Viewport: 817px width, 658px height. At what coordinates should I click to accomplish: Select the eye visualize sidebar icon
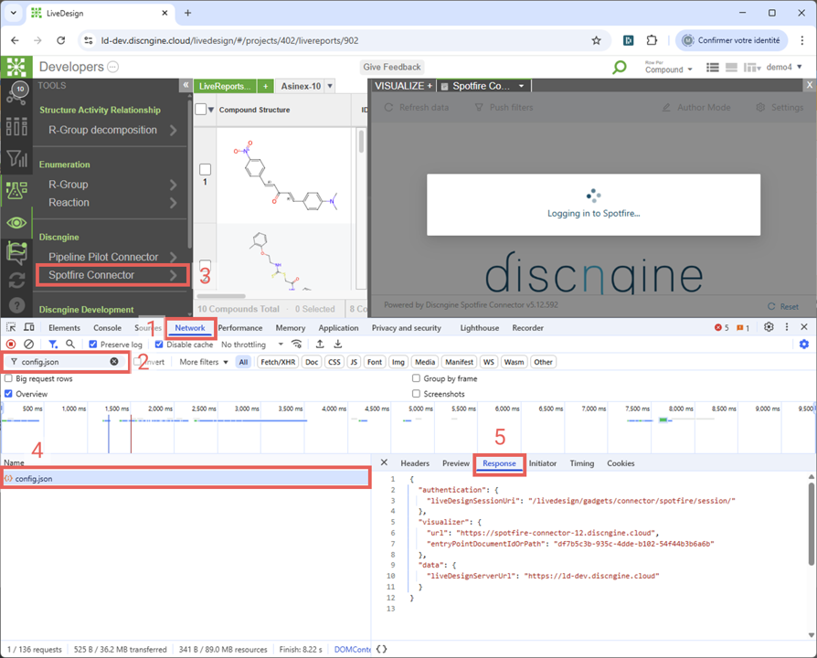coord(16,223)
